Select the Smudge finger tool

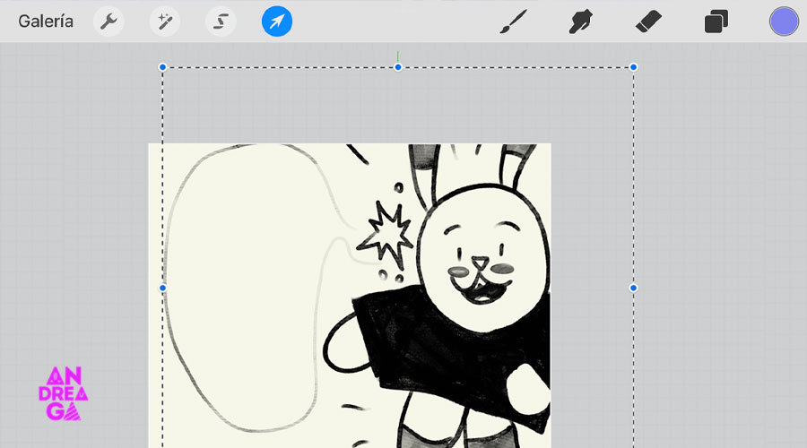pos(582,21)
